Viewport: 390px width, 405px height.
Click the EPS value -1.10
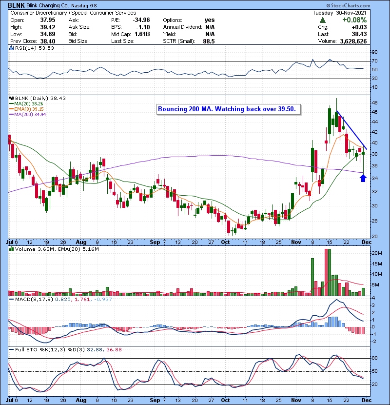(x=143, y=27)
